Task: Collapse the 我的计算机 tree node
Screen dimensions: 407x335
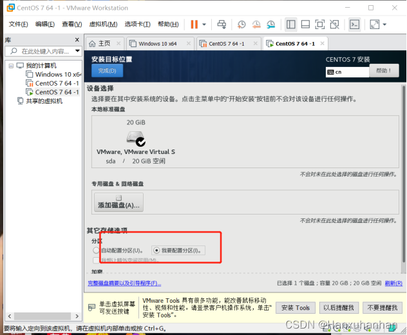Action: 11,66
